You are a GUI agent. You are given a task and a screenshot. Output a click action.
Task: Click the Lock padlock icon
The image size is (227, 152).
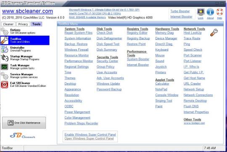[x=201, y=12]
